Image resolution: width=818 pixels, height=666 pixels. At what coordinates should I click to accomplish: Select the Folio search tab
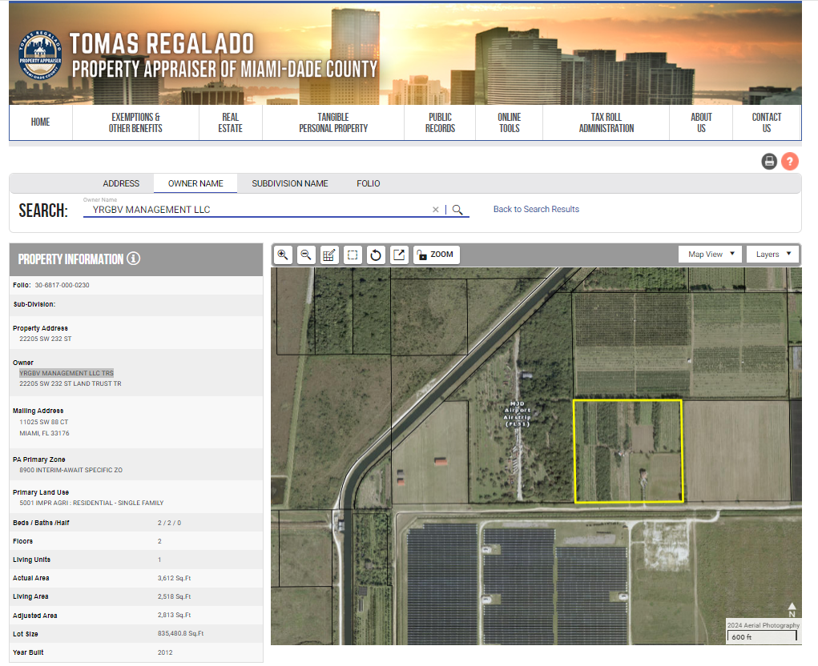coord(369,183)
